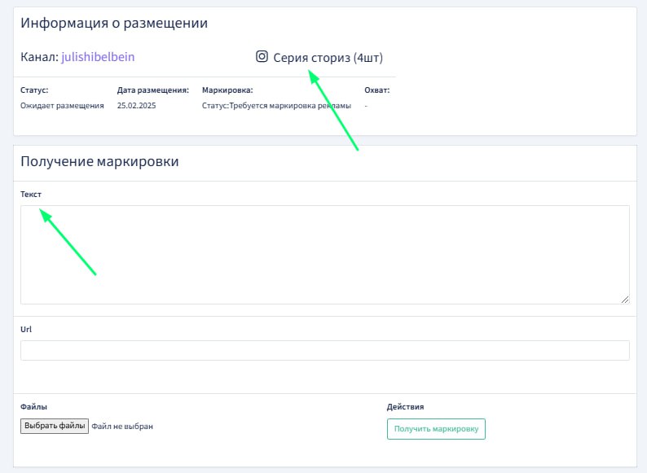
Task: Click inside the Url input field
Action: pos(324,350)
